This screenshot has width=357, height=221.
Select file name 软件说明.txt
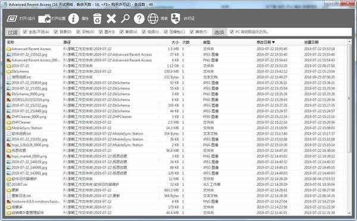coord(21,134)
